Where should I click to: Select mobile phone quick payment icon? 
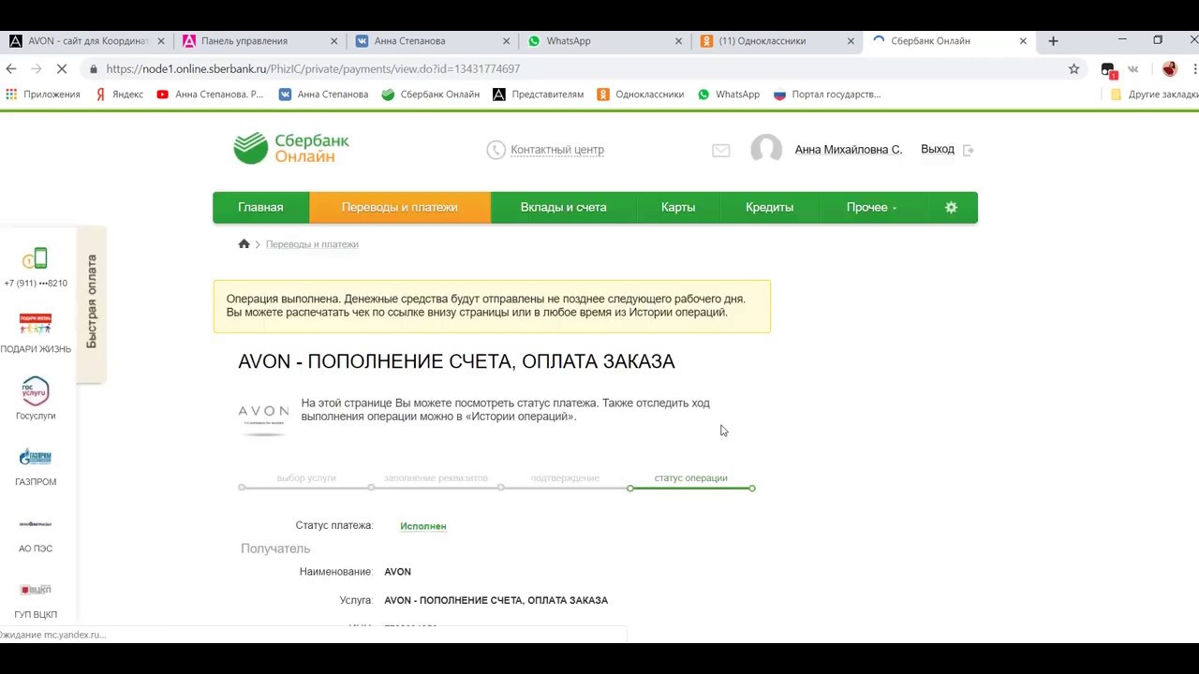click(x=35, y=258)
